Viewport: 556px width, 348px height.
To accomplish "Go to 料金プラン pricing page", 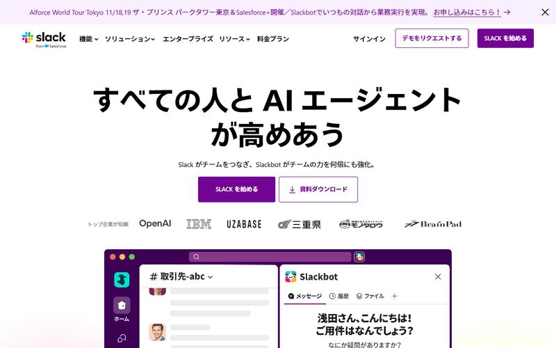I will coord(273,39).
